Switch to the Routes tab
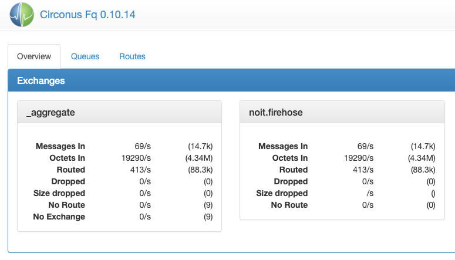This screenshot has width=455, height=260. [x=132, y=56]
